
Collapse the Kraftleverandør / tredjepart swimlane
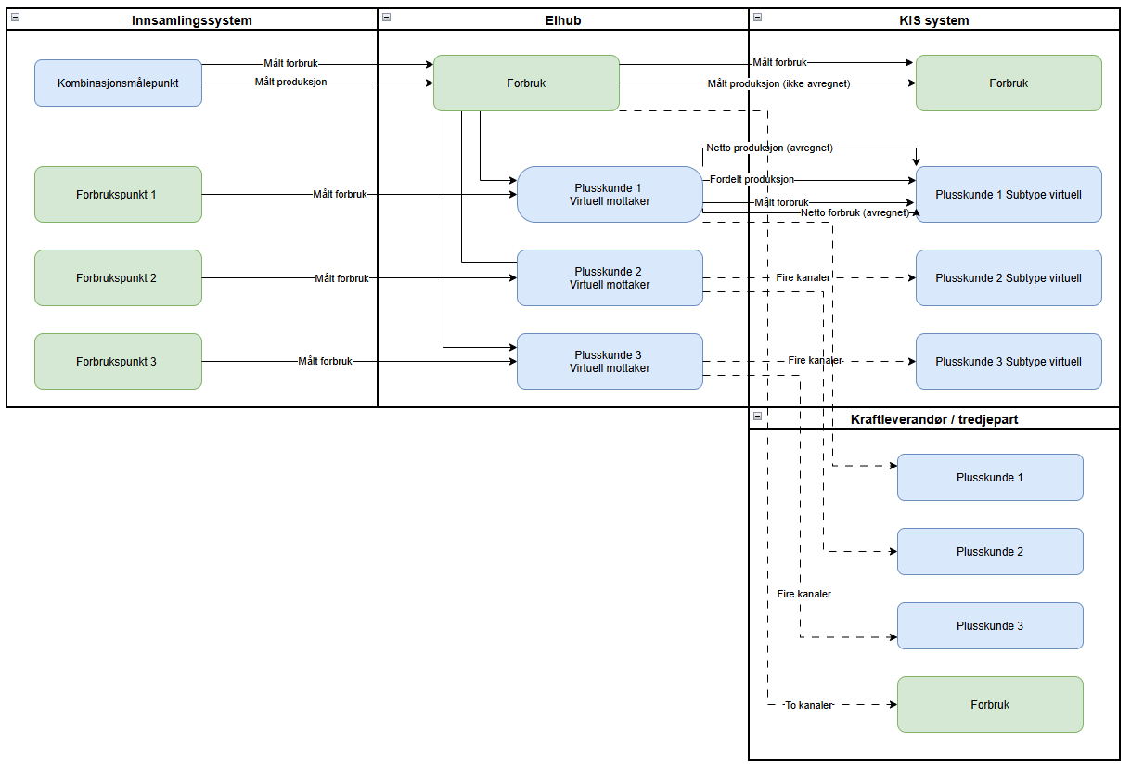click(757, 416)
